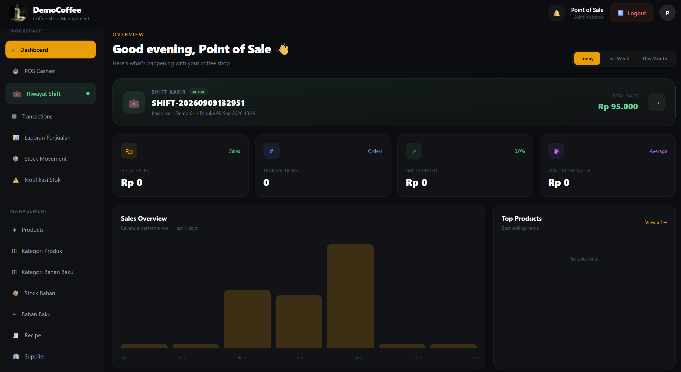The height and width of the screenshot is (372, 681).
Task: Click the DemoCoffee logo image
Action: (18, 13)
